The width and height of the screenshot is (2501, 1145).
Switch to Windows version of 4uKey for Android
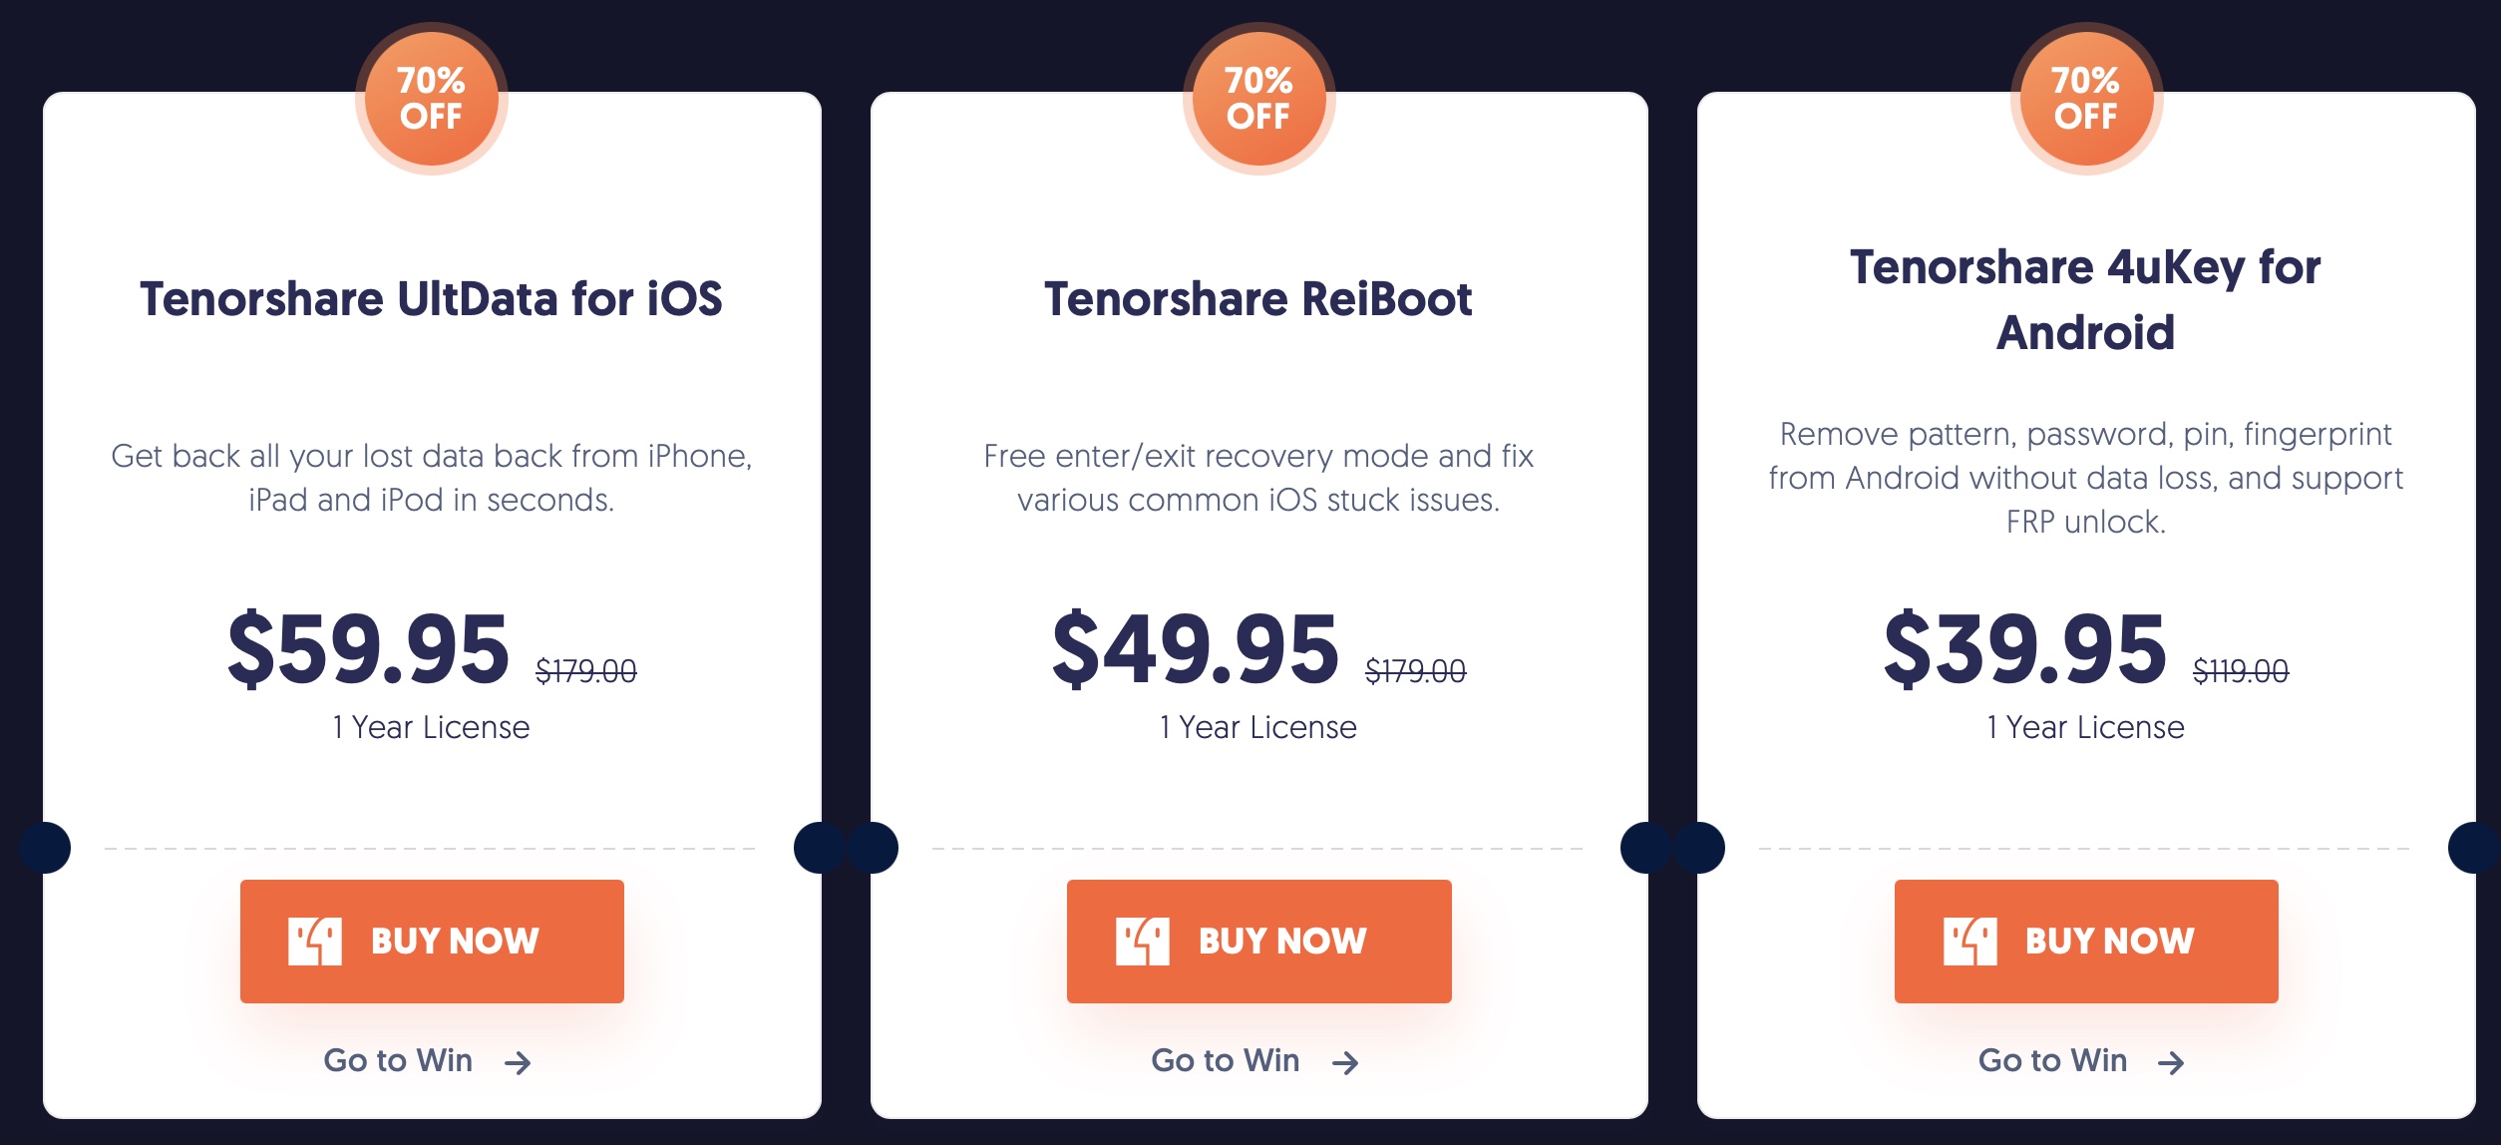click(x=2053, y=1060)
